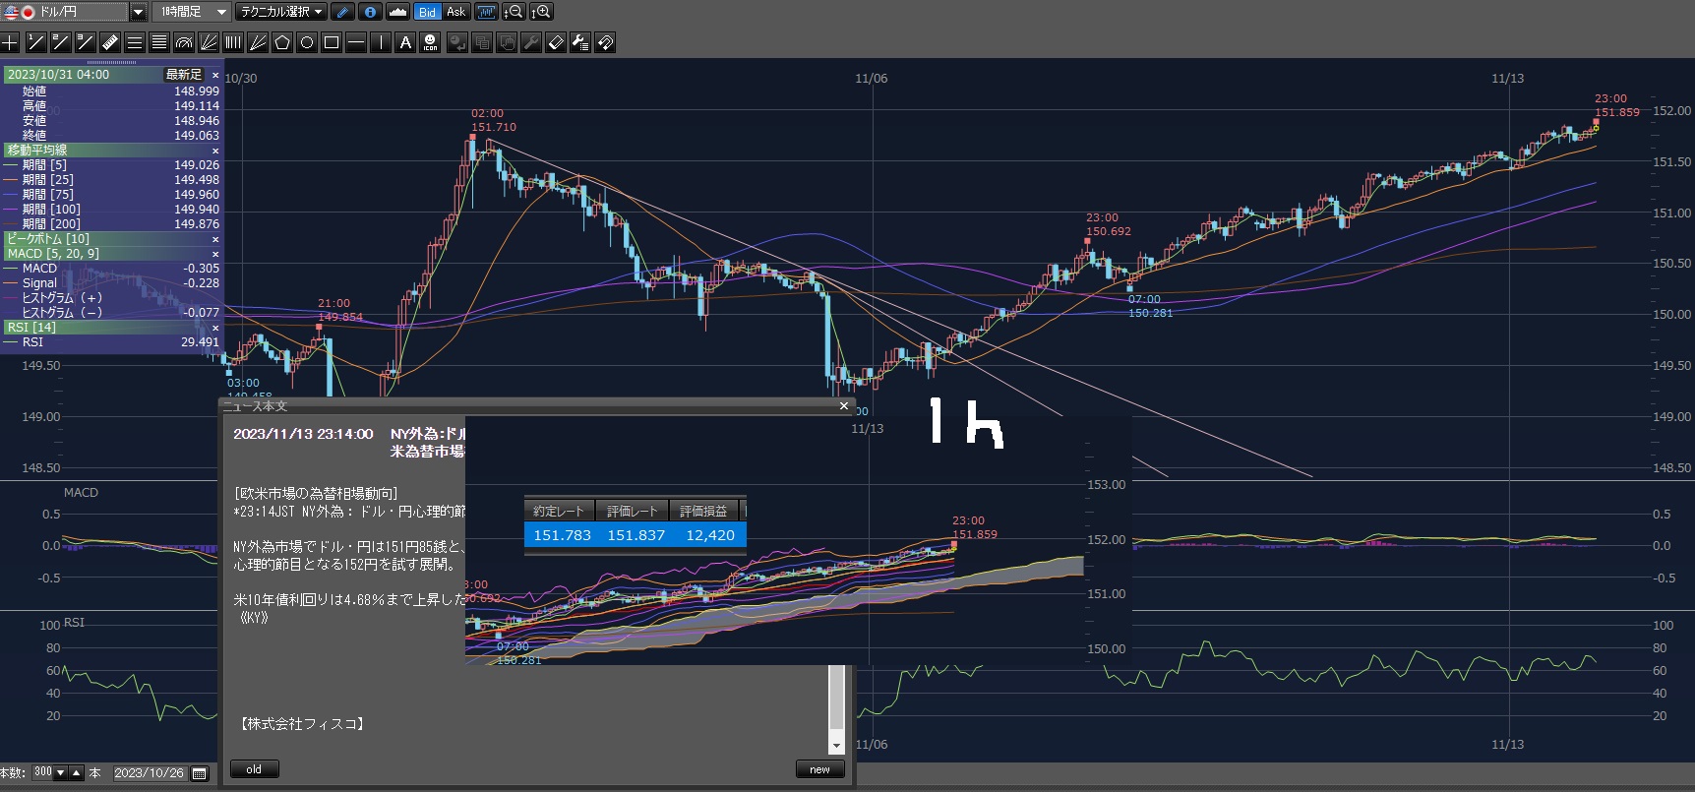
Task: Select the smiley icon stamp tool
Action: click(430, 42)
